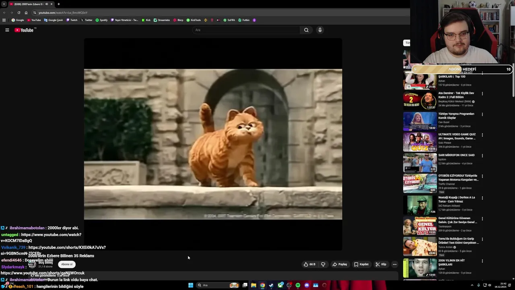Viewport: 515px width, 290px height.
Task: Open the Google bookmark
Action: click(18, 20)
